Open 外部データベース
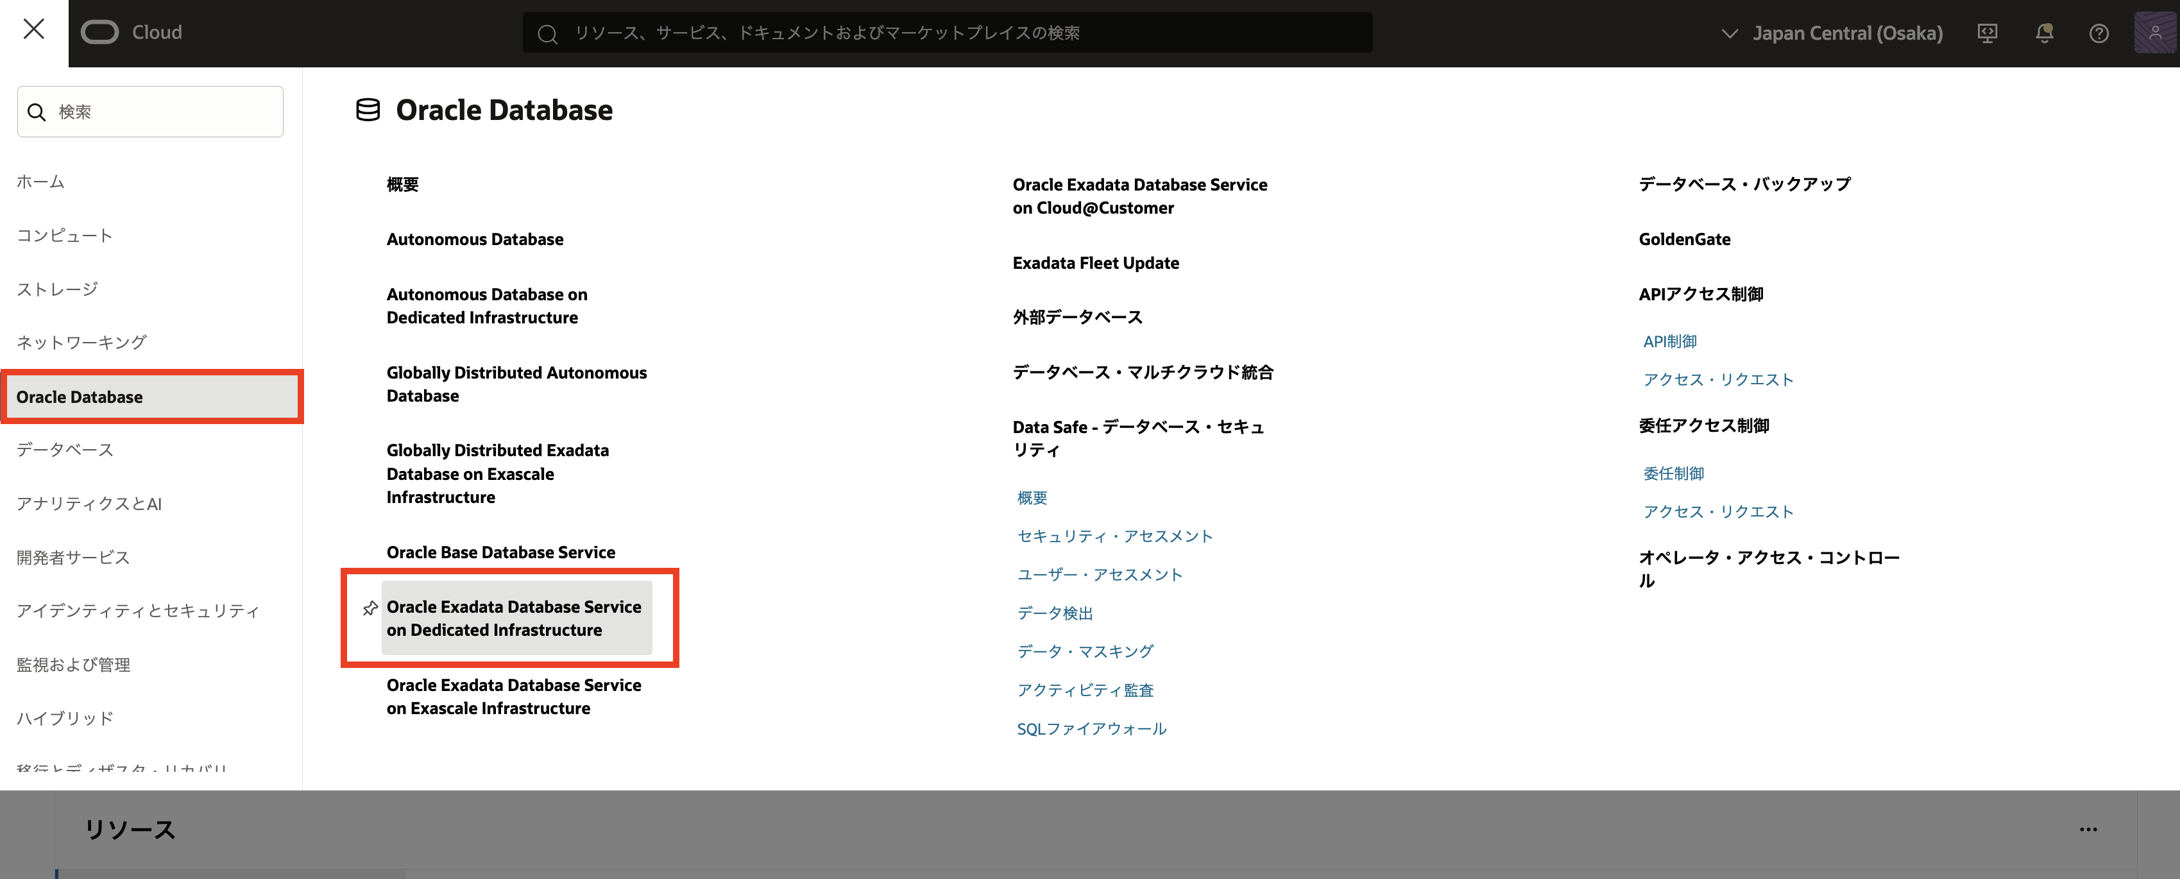Viewport: 2180px width, 879px height. 1077,317
